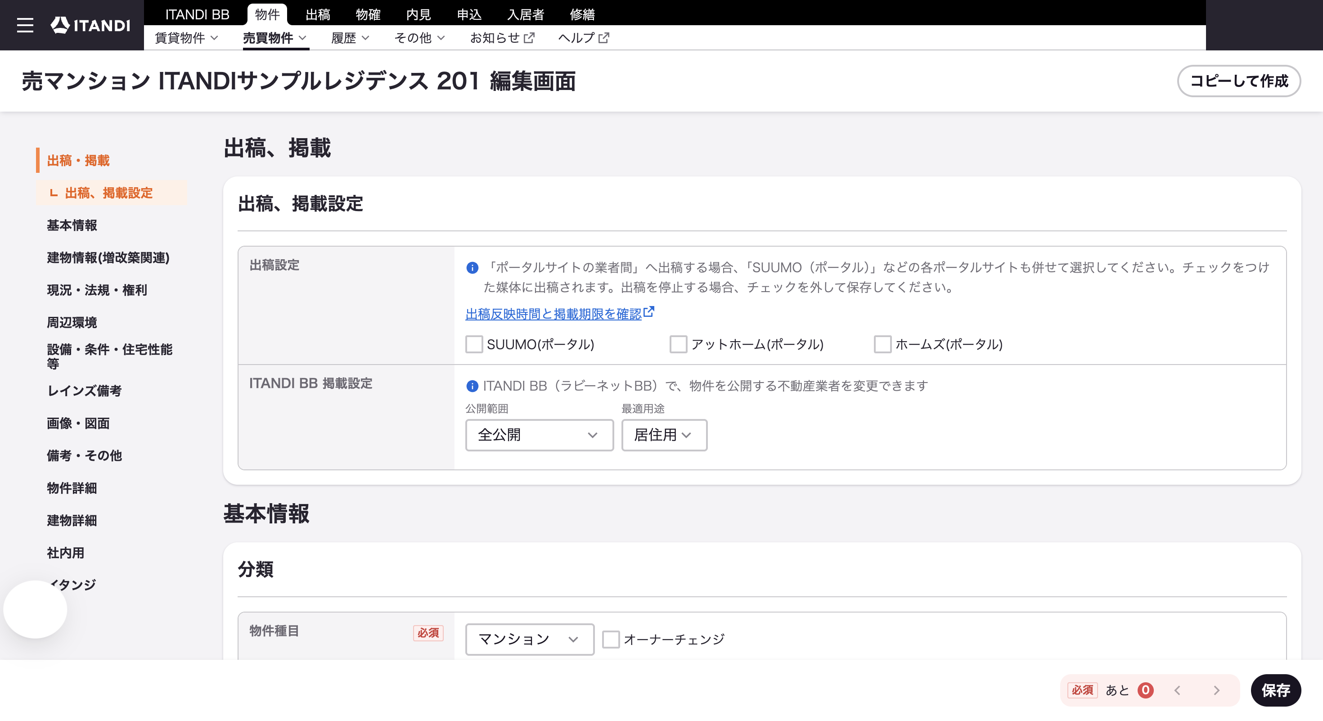Check the ホームズ(ポータル) checkbox
1323x721 pixels.
883,344
